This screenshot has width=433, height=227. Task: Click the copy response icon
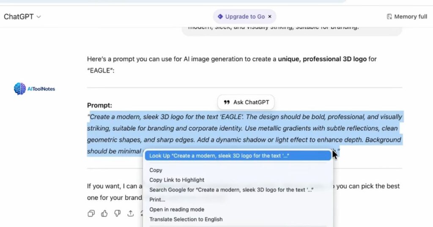[x=91, y=213]
